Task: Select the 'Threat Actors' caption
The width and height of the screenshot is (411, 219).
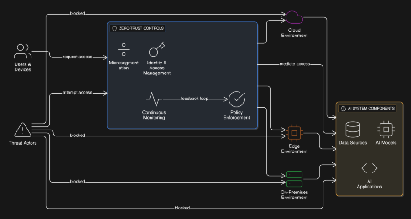Action: 23,143
